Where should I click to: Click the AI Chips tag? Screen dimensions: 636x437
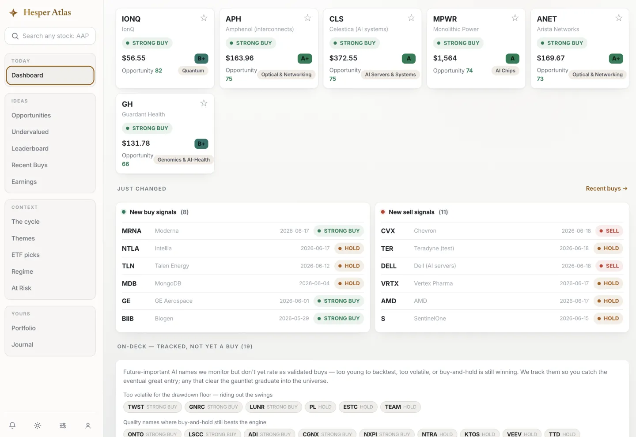click(505, 71)
